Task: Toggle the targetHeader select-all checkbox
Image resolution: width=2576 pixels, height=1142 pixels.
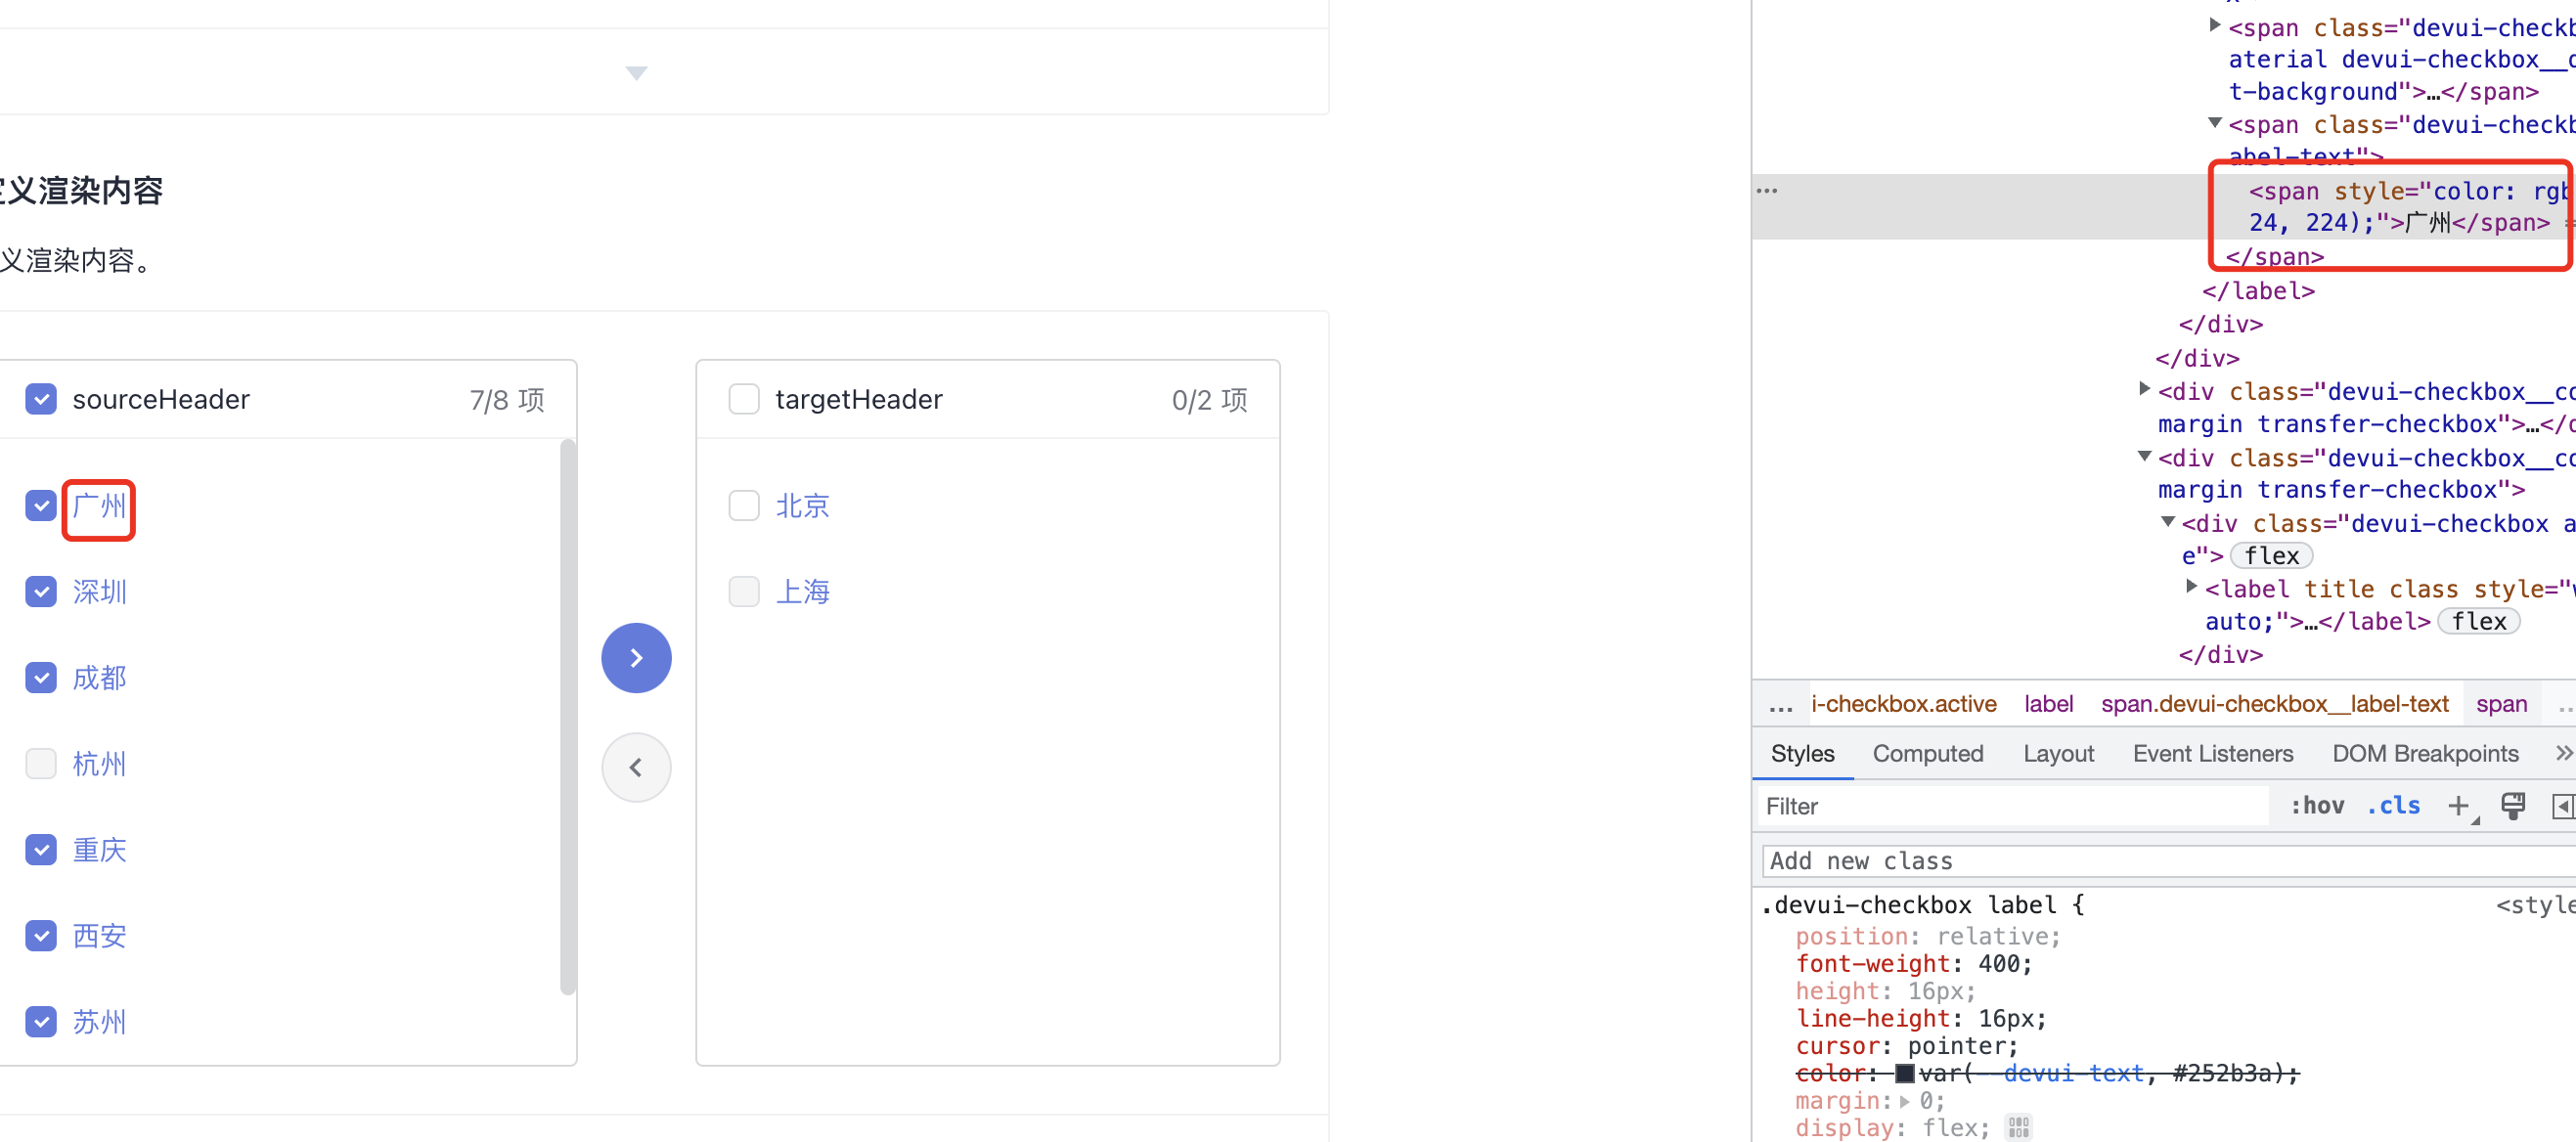Action: 743,399
